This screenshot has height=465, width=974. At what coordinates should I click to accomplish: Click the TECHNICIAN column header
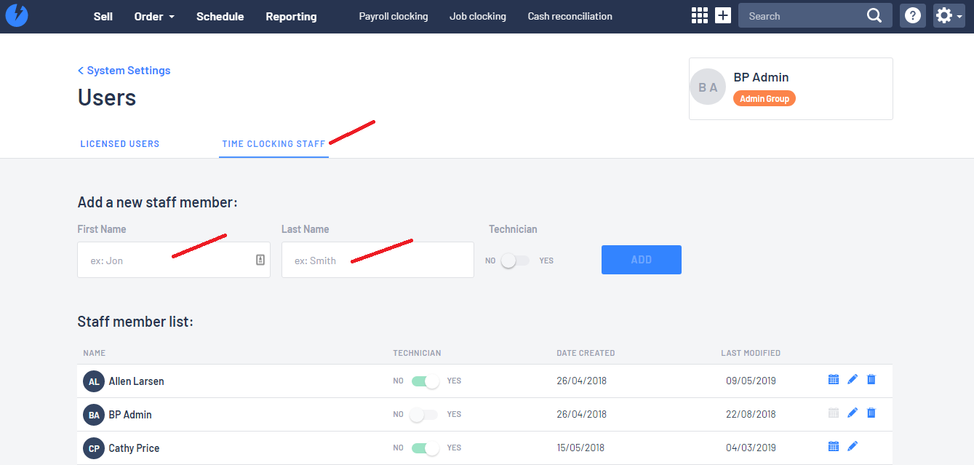click(418, 353)
